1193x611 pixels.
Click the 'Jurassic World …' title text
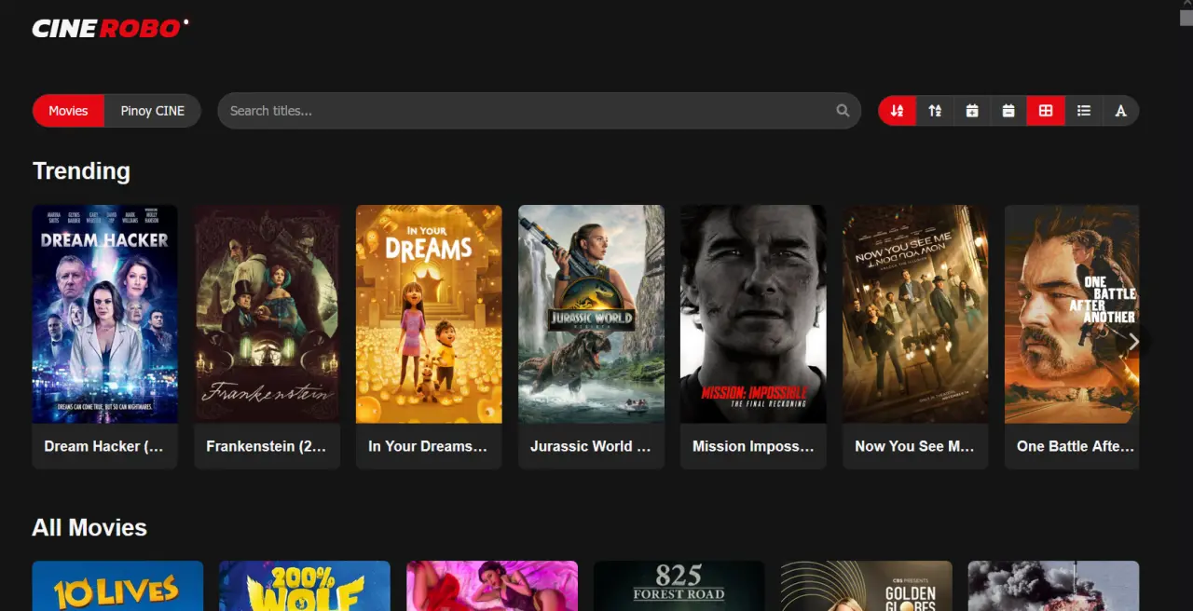pyautogui.click(x=591, y=446)
